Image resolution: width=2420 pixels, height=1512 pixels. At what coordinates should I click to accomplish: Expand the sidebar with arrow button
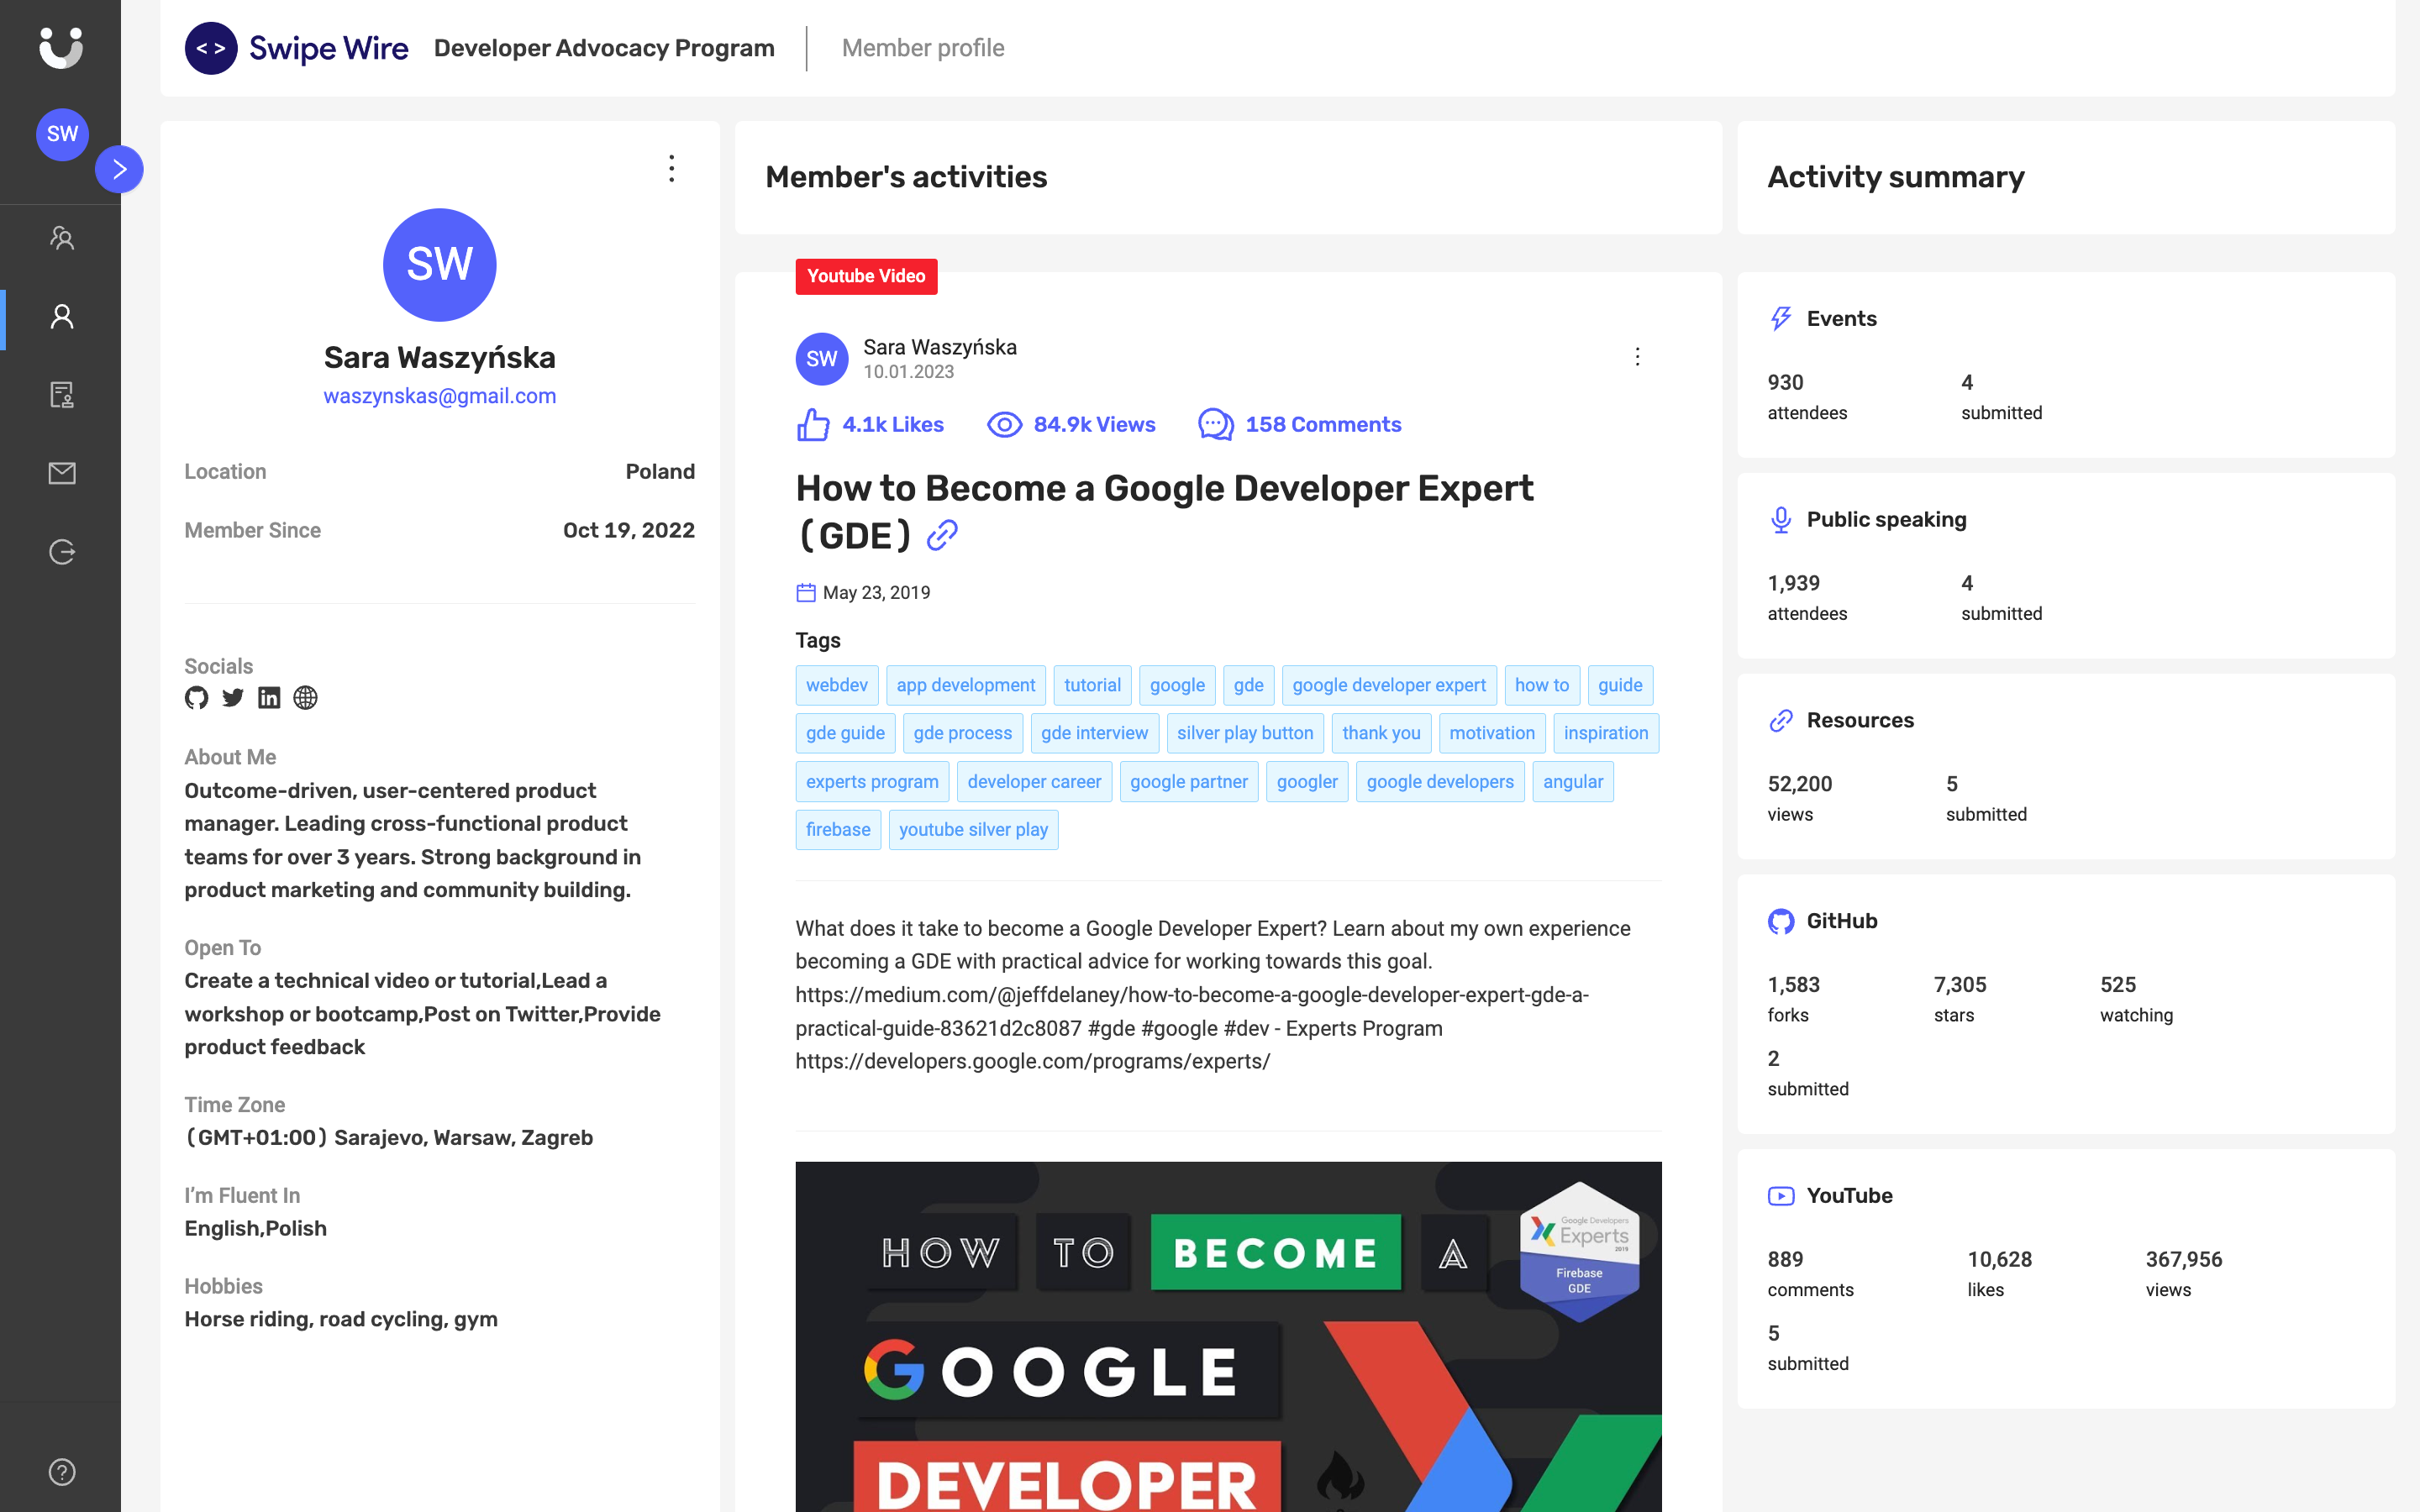[119, 169]
